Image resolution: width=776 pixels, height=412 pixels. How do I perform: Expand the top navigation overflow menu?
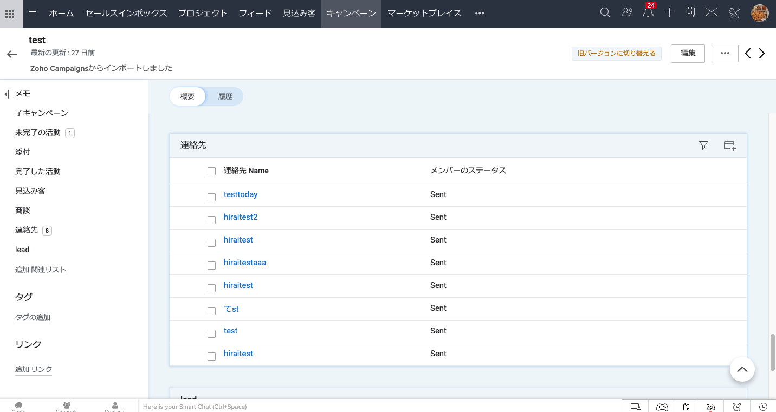click(479, 14)
